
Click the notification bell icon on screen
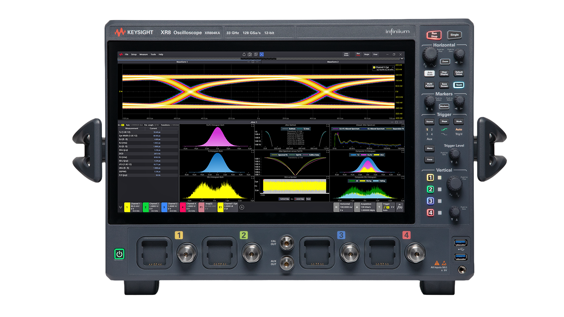(x=244, y=54)
